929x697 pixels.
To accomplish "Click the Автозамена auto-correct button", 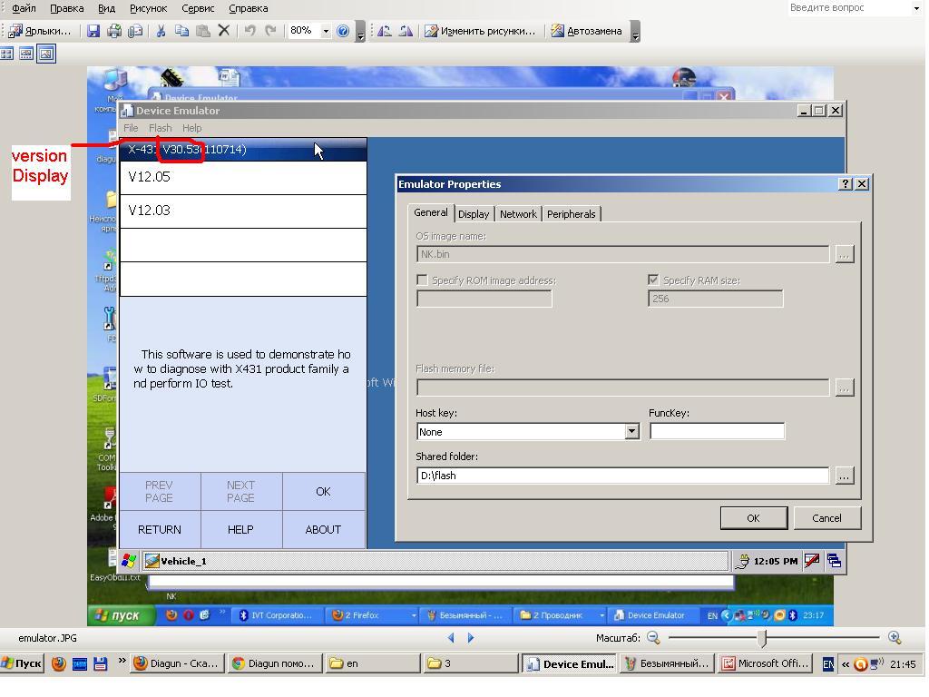I will click(587, 31).
